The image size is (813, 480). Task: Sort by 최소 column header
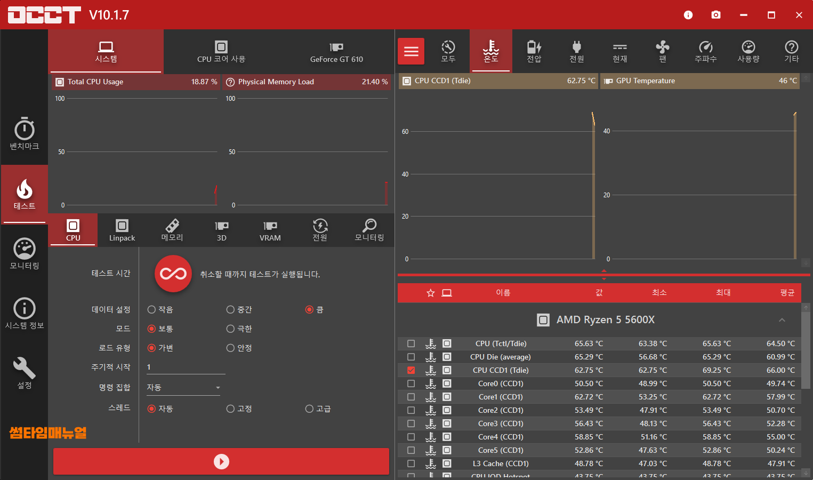pyautogui.click(x=659, y=293)
